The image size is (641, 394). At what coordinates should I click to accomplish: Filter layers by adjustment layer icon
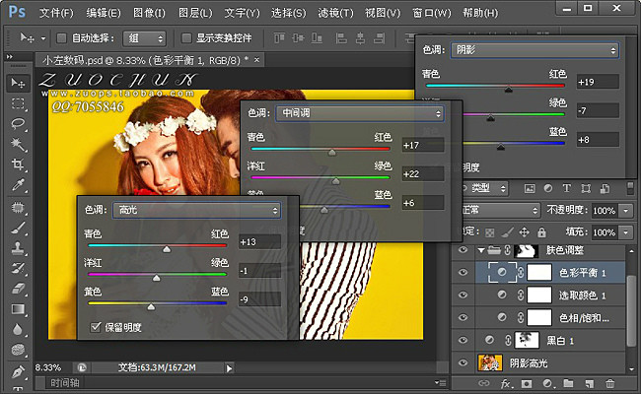point(547,188)
